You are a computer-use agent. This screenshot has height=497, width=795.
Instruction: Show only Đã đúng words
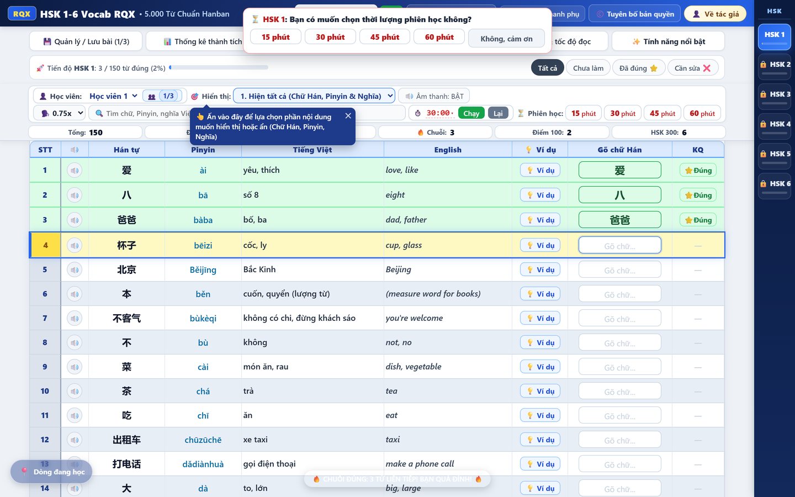pyautogui.click(x=638, y=68)
